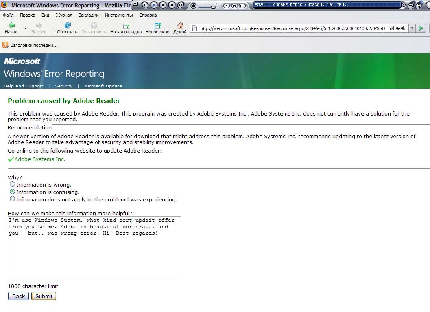Screen dimensions: 430x312
Task: Pause playback in the Winamp player
Action: pyautogui.click(x=163, y=5)
